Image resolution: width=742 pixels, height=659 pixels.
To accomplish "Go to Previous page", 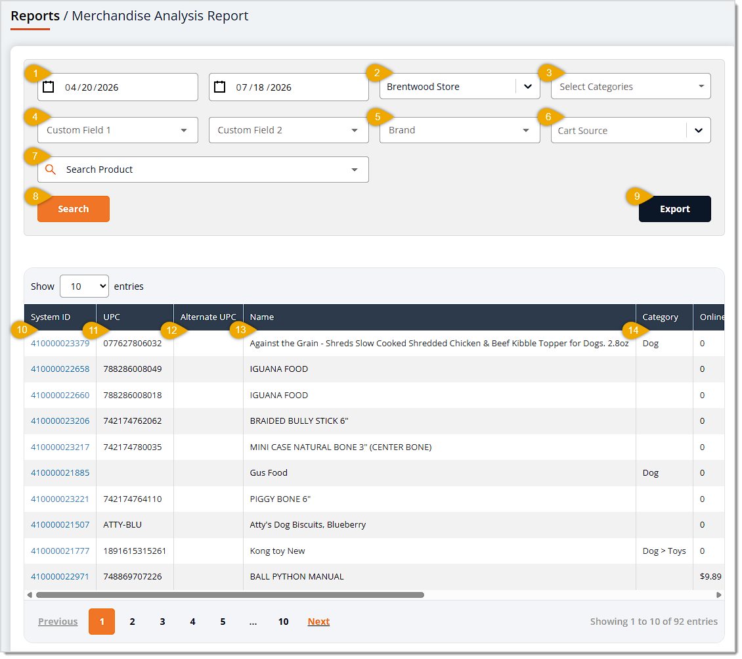I will pyautogui.click(x=58, y=622).
